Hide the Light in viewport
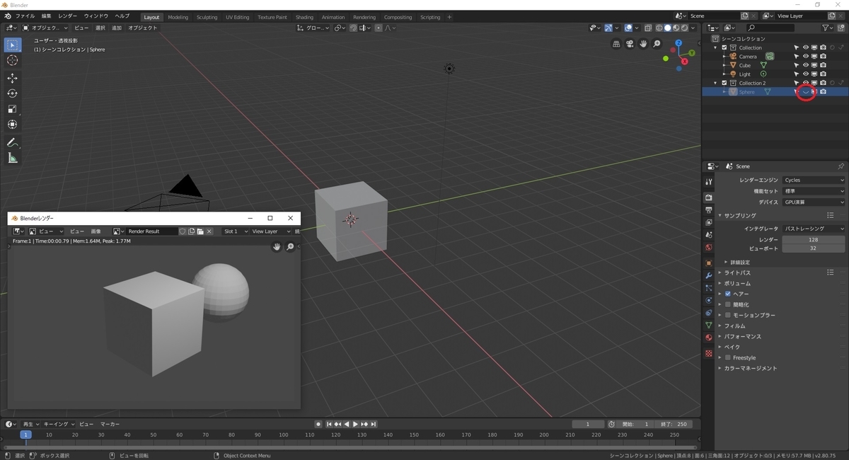 [x=806, y=74]
